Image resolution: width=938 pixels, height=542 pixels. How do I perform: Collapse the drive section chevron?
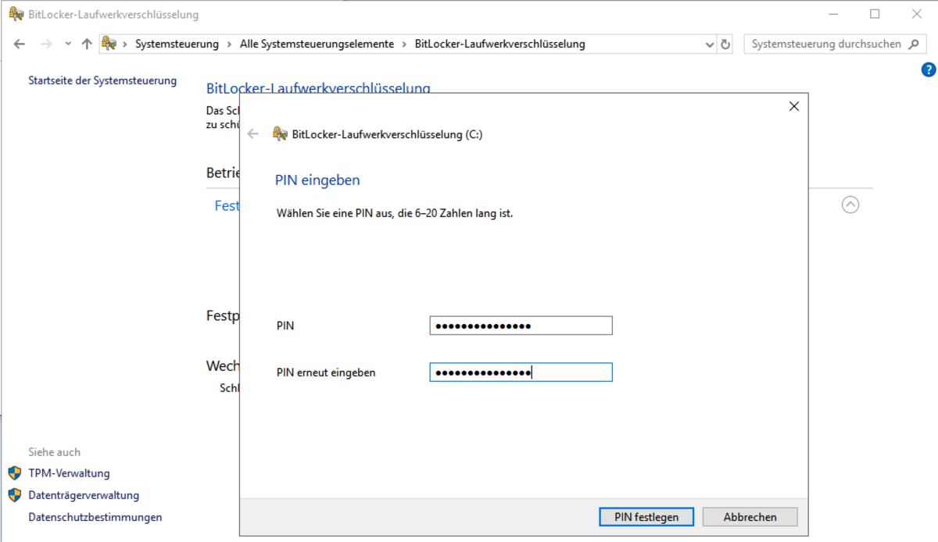tap(850, 205)
